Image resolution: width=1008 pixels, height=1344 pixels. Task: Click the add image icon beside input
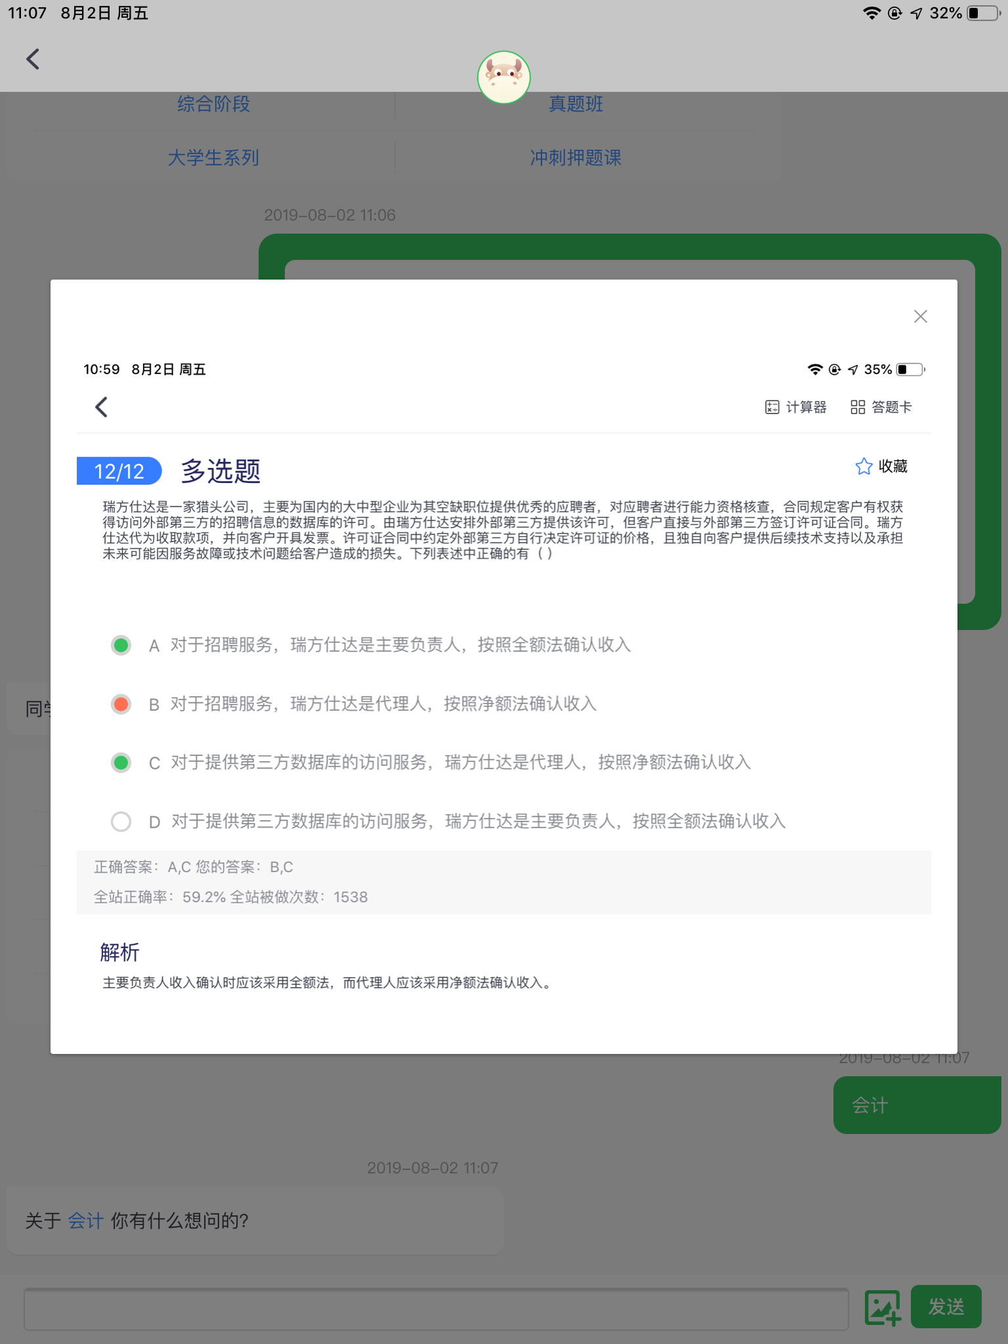(x=882, y=1307)
